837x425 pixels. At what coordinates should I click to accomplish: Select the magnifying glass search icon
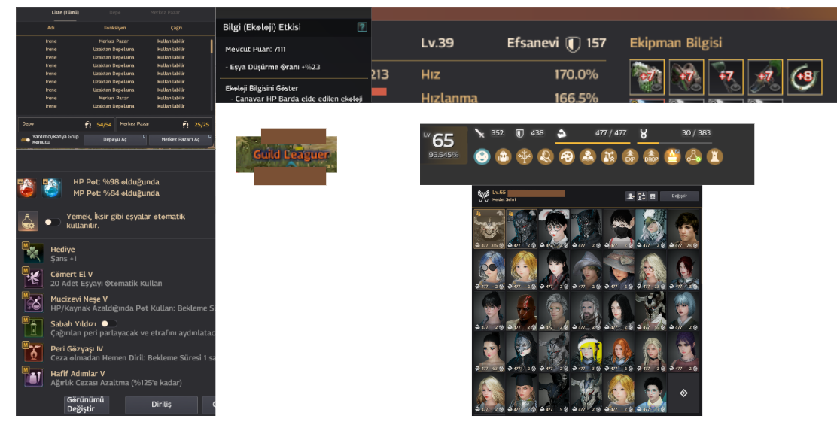(545, 156)
